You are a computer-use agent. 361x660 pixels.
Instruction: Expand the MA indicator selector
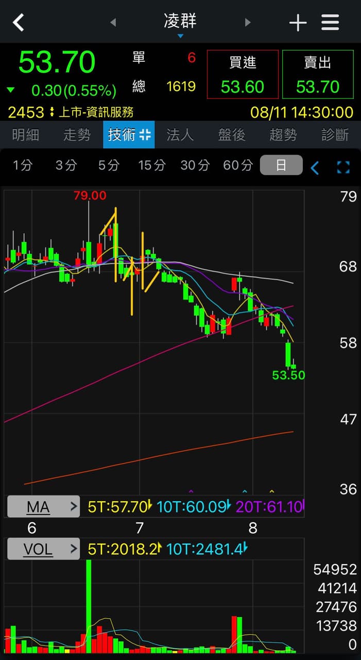click(x=43, y=507)
